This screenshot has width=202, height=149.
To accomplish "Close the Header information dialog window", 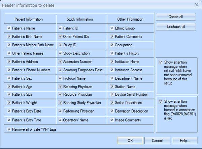I will click(197, 5).
